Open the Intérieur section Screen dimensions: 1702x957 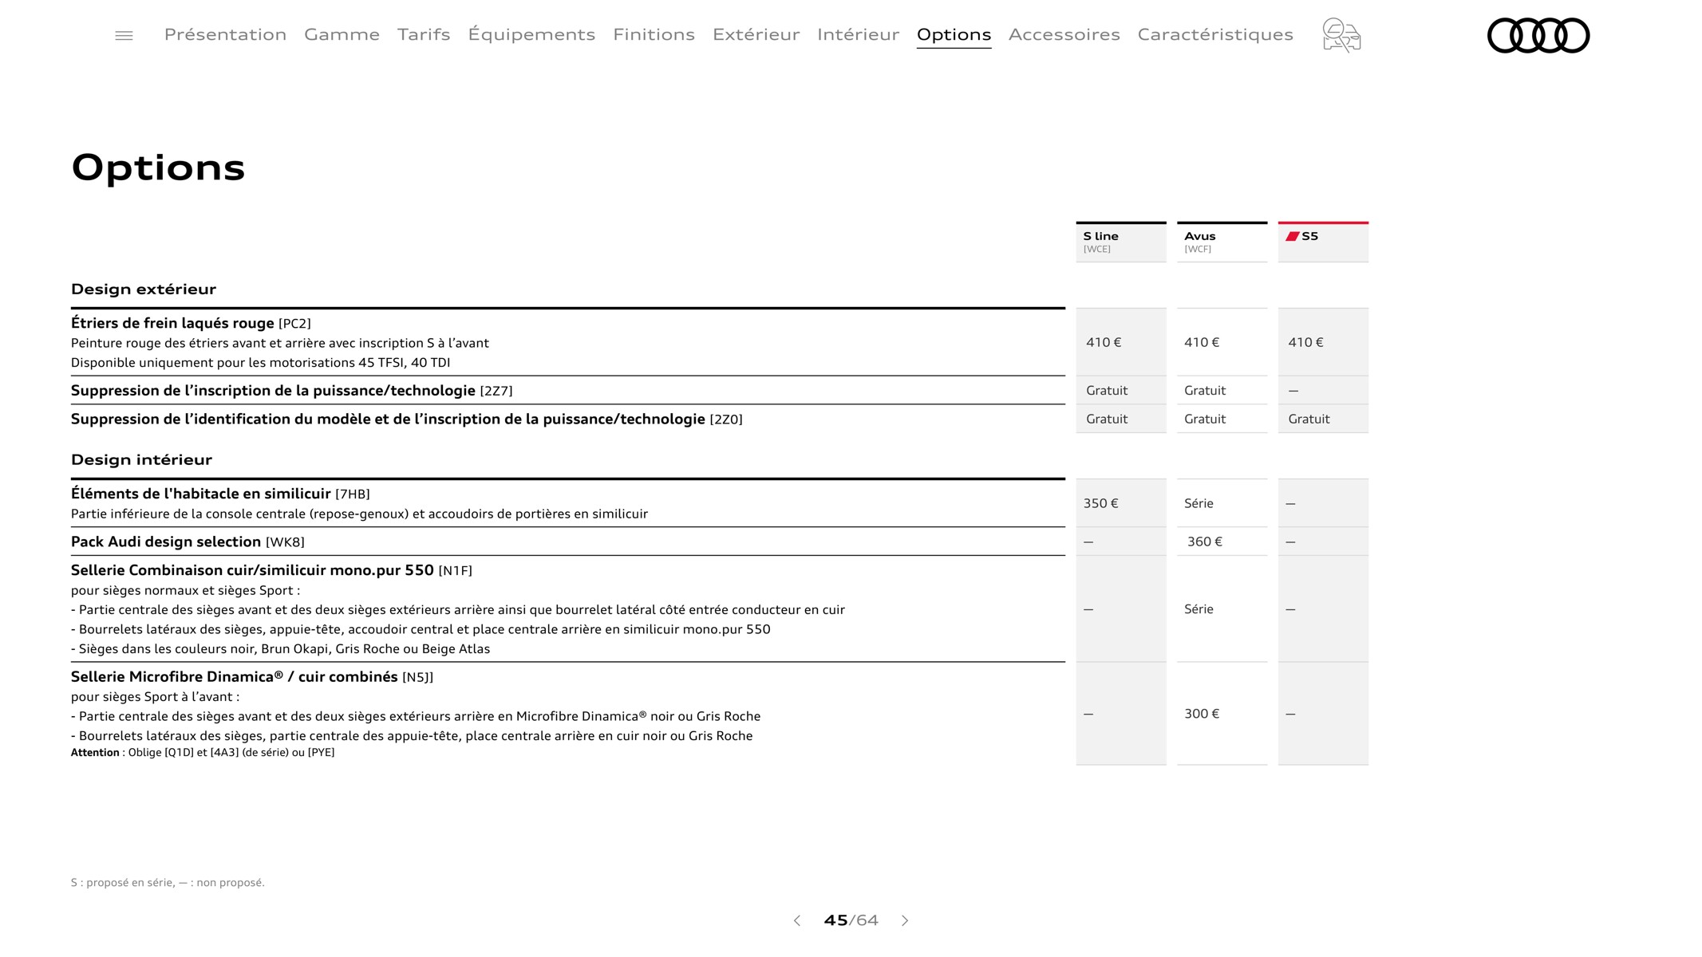pos(858,34)
